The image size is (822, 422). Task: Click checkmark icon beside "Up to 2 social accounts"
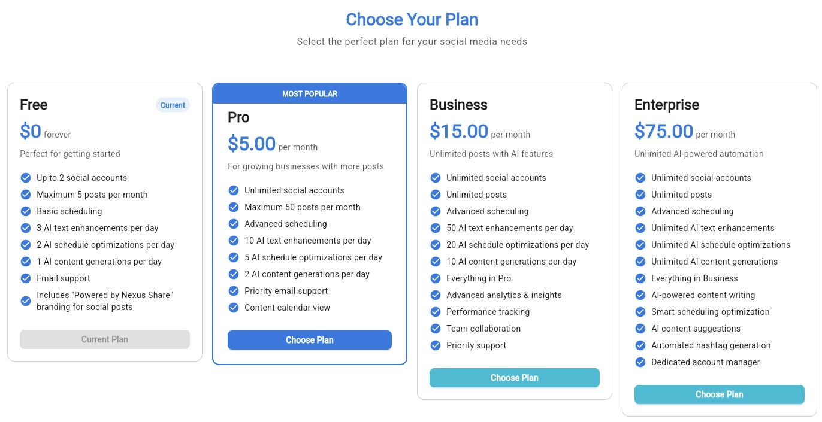[x=26, y=178]
